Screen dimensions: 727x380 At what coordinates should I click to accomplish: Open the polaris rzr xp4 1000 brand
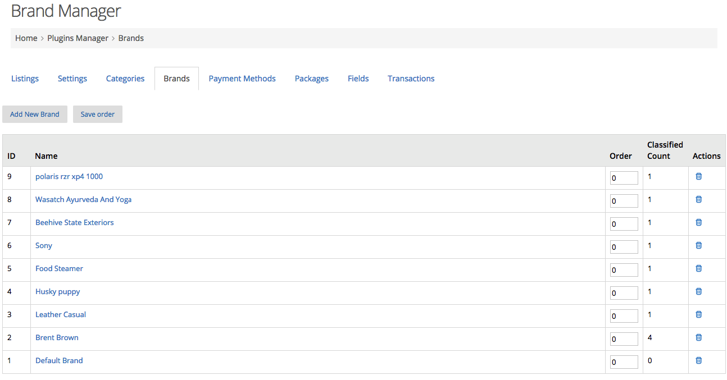[69, 176]
